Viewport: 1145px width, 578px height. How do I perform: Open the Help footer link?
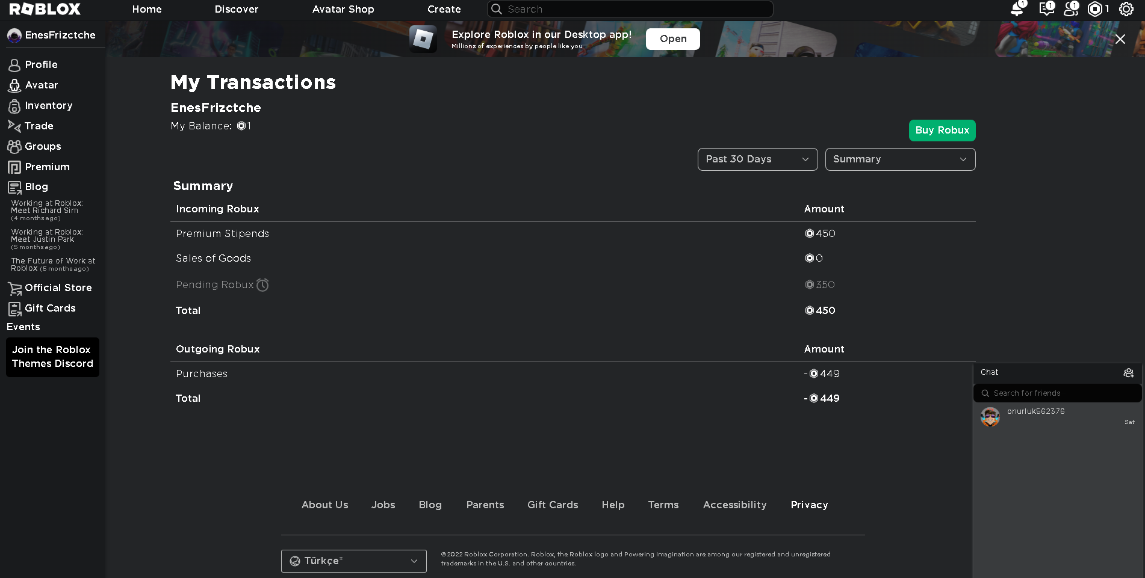pyautogui.click(x=613, y=505)
